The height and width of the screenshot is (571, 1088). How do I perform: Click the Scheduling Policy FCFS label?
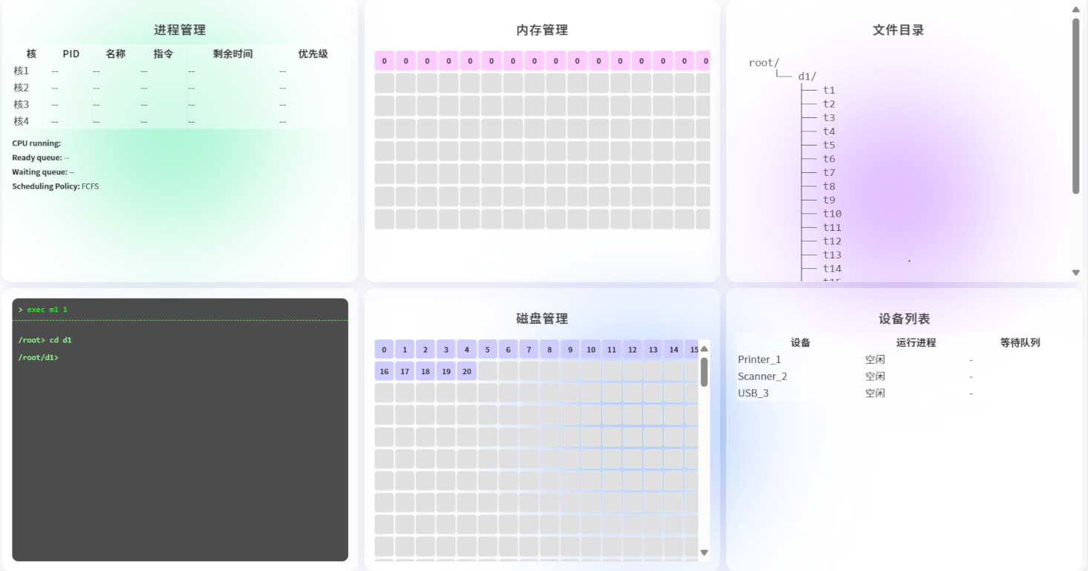[x=56, y=186]
